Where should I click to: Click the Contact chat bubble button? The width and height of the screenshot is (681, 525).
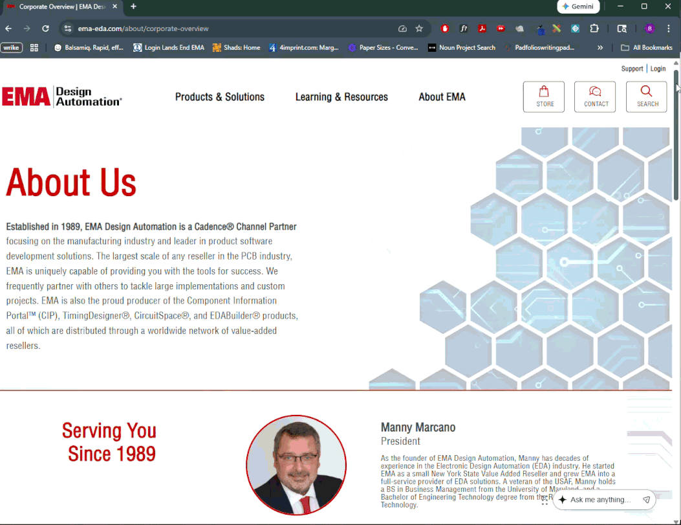pyautogui.click(x=595, y=97)
